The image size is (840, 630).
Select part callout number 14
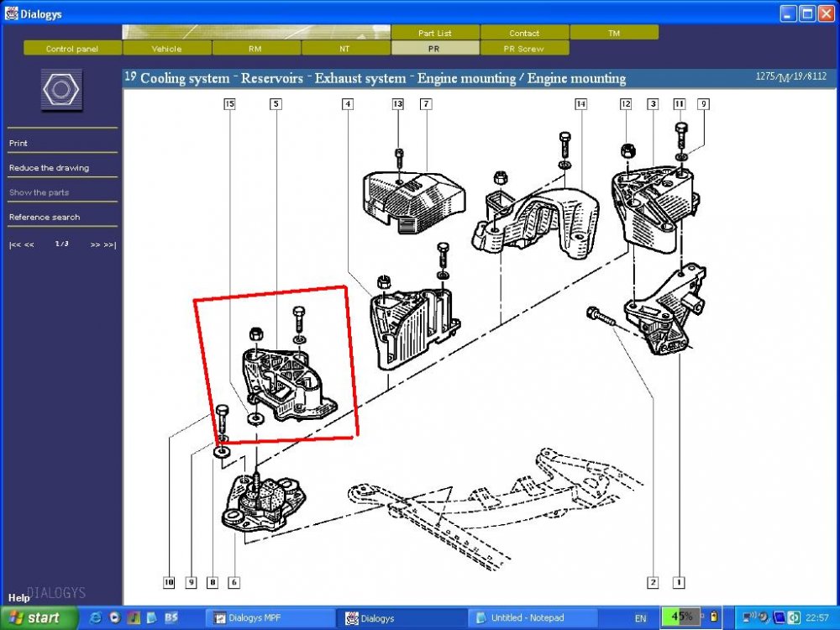(580, 103)
